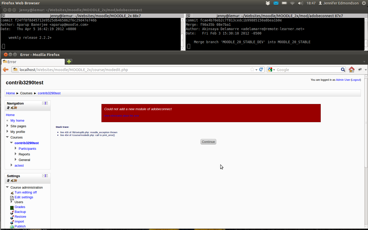Open My home in Navigation

pos(17,121)
